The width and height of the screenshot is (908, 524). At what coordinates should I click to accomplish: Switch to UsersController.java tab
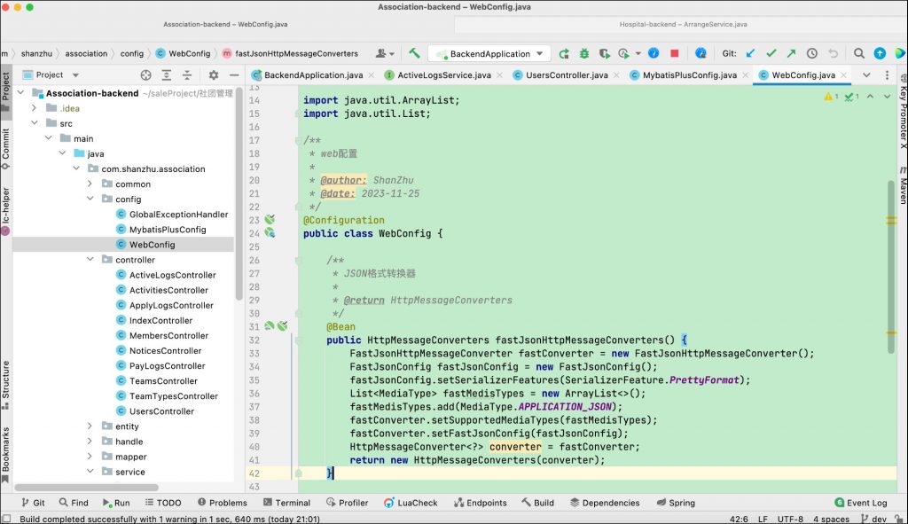point(567,75)
